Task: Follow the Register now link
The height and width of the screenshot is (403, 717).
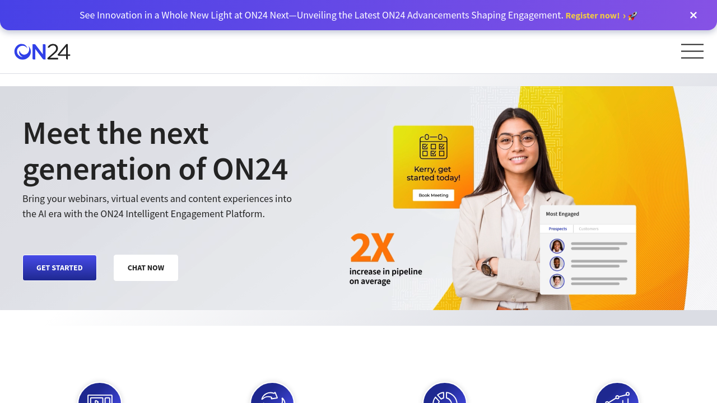Action: (x=595, y=16)
